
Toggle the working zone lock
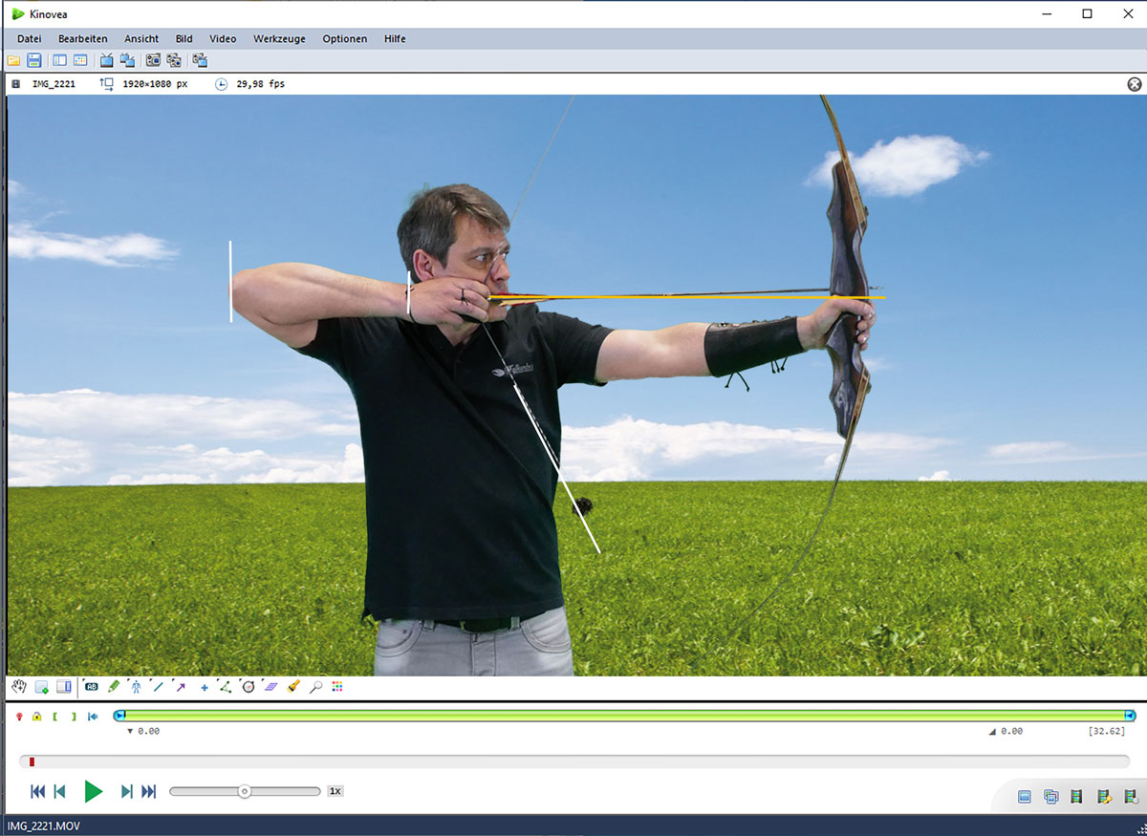36,717
